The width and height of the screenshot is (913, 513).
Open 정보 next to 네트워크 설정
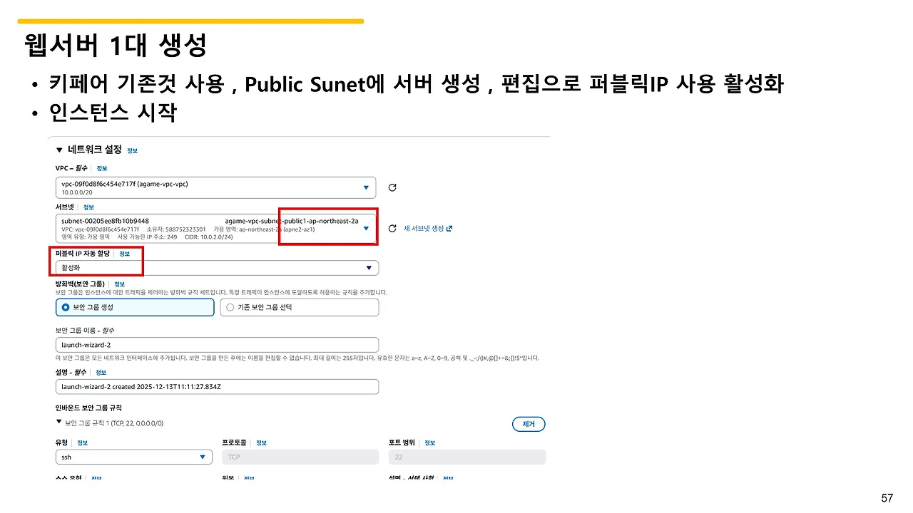132,150
